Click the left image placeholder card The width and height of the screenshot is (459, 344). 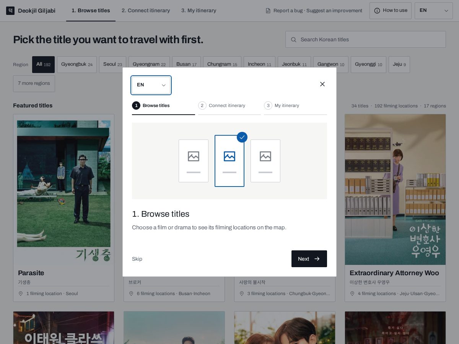pyautogui.click(x=194, y=161)
